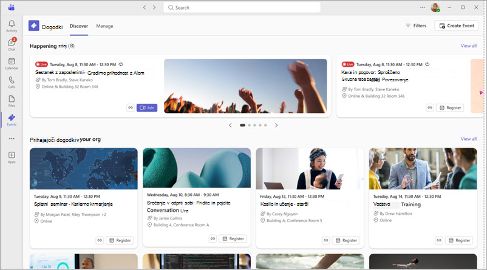Select the second carousel page dot
Viewport: 487px width, 270px height.
pos(249,126)
